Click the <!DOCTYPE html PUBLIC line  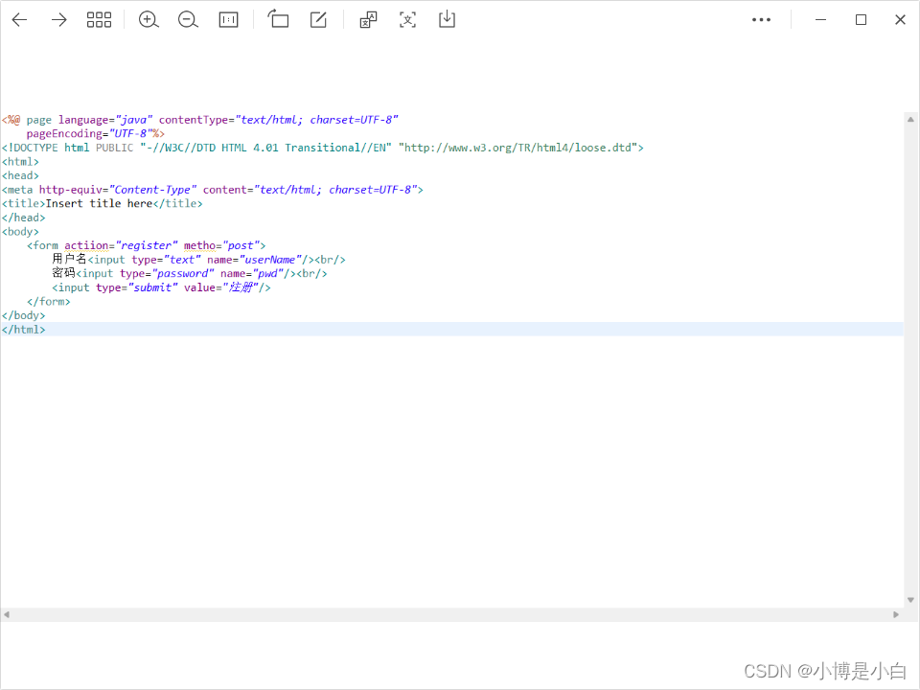[x=323, y=148]
